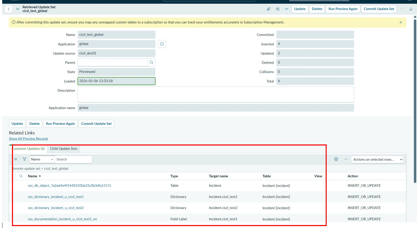The image size is (417, 228).
Task: Open the sys_dictionary_incident_u_cicd_test1 record
Action: 56,197
